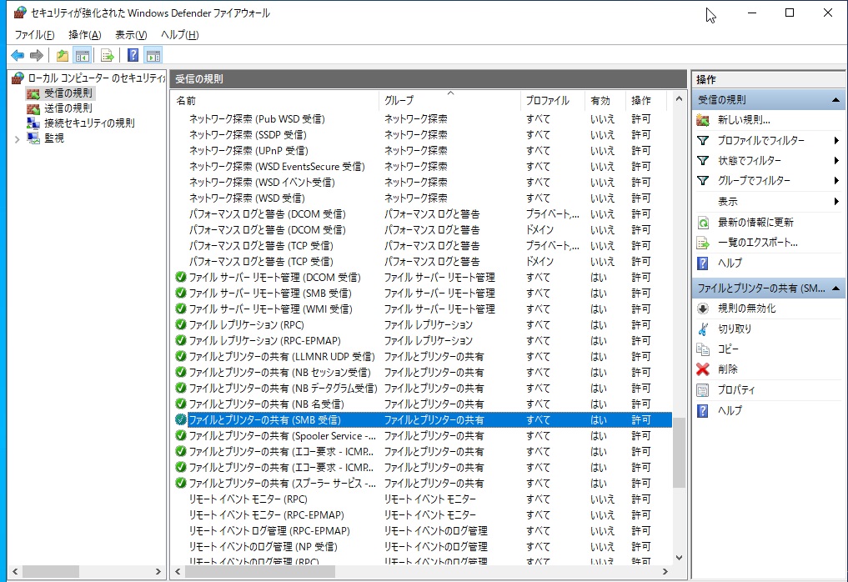The image size is (848, 582).
Task: Click the 接続セキュリティの規則 tree icon
Action: (33, 123)
